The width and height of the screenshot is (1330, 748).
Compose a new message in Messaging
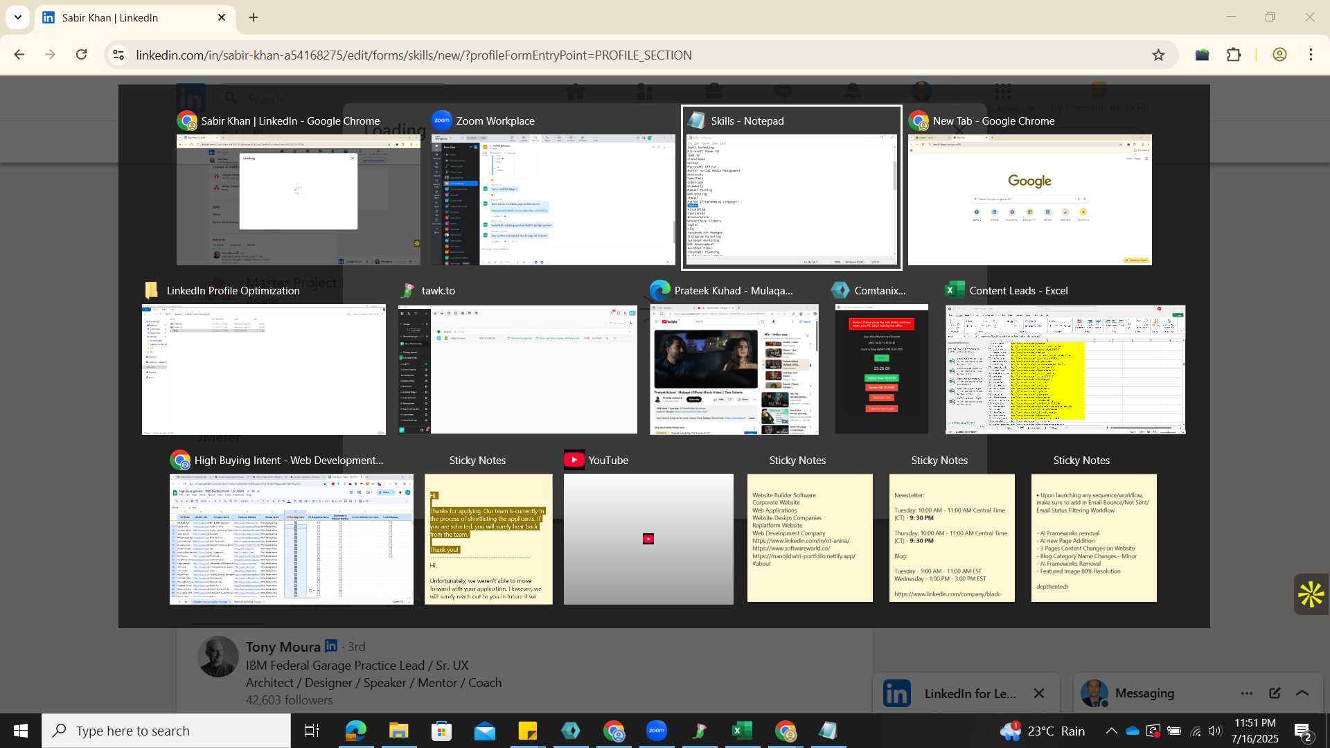[1275, 693]
